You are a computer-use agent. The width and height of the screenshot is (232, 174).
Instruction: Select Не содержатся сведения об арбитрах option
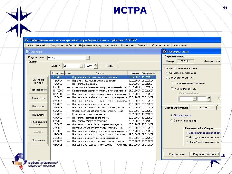click(187, 138)
